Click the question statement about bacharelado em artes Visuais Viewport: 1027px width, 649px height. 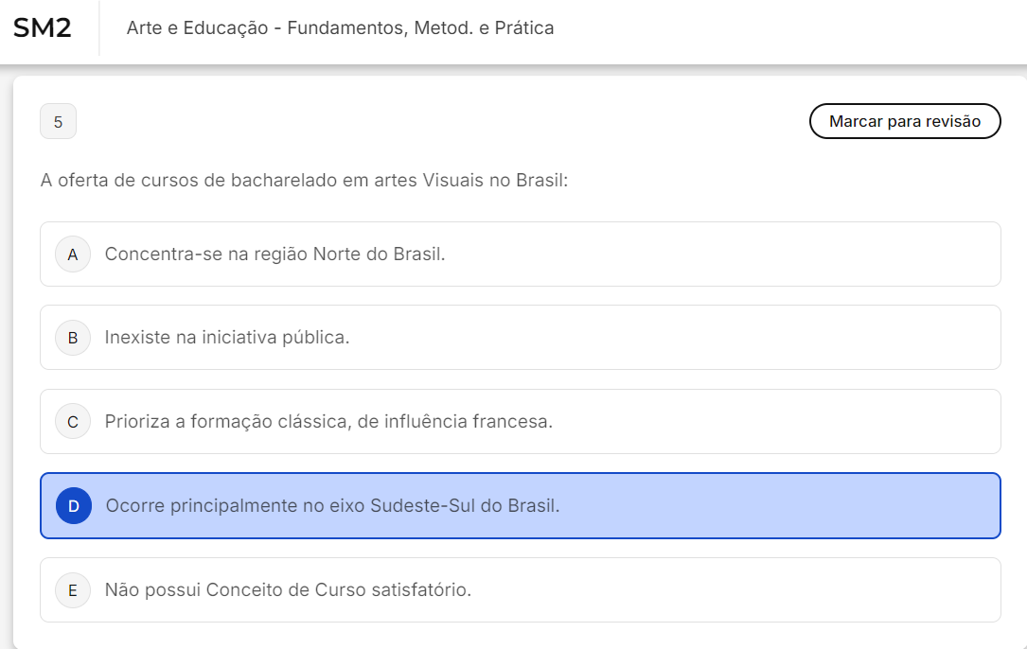304,180
